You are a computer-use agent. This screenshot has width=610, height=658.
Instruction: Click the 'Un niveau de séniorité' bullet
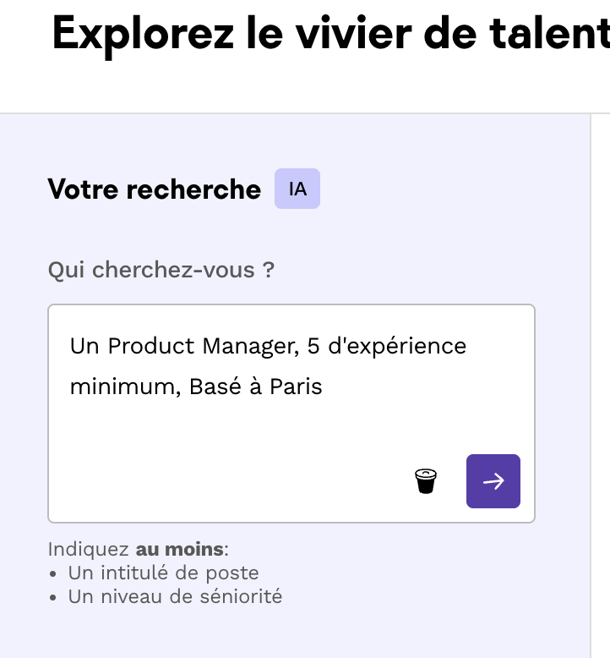click(175, 596)
